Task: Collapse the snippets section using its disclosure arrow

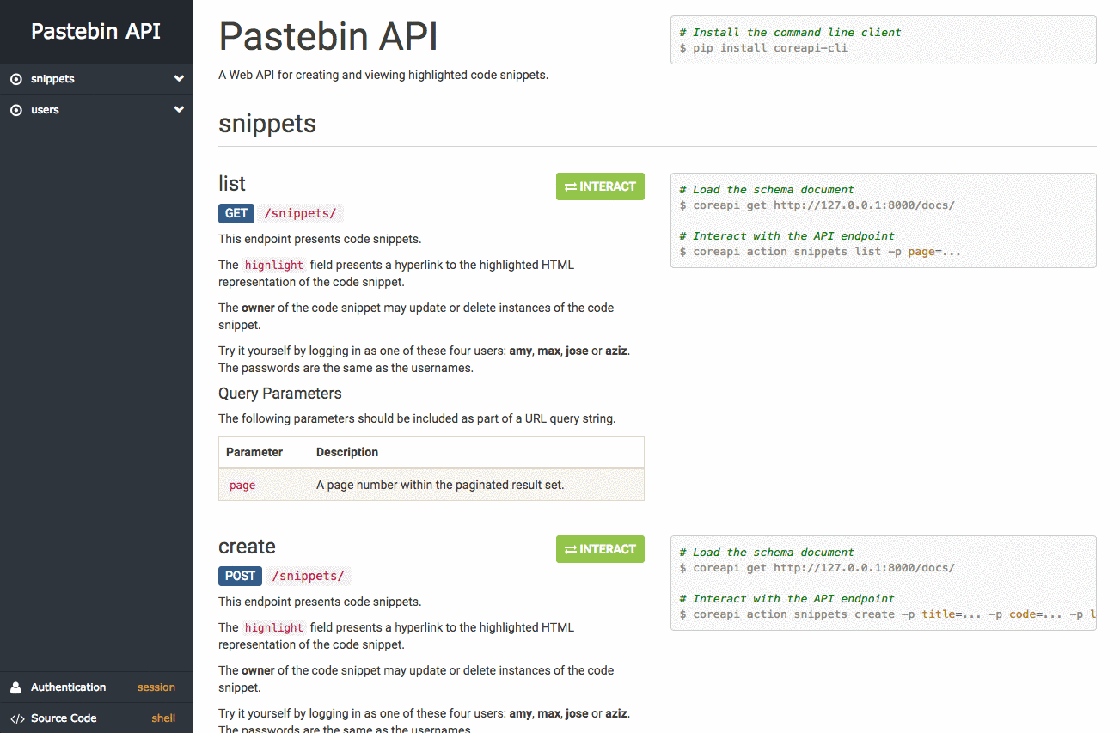Action: (x=179, y=78)
